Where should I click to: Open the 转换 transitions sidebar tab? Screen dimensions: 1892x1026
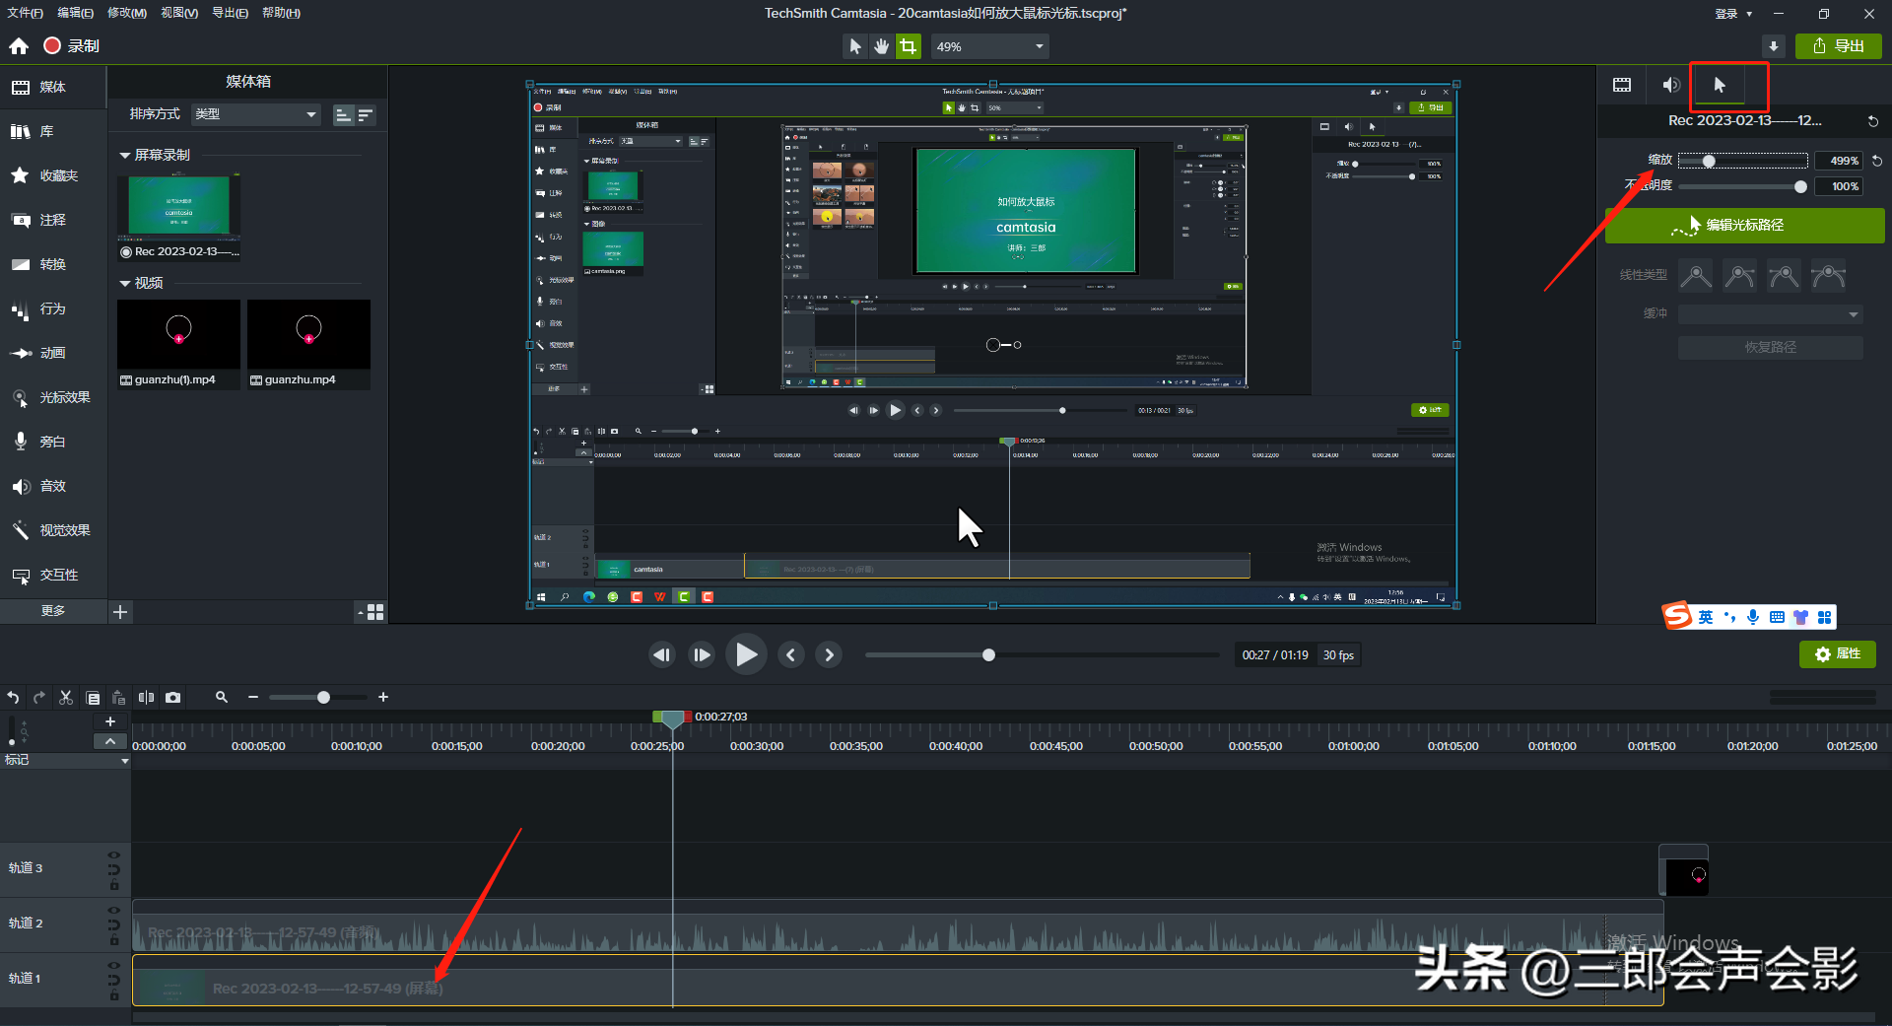52,264
